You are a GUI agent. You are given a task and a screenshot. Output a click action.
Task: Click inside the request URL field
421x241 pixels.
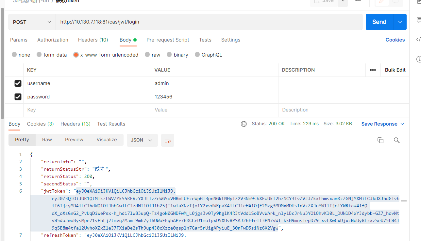196,22
